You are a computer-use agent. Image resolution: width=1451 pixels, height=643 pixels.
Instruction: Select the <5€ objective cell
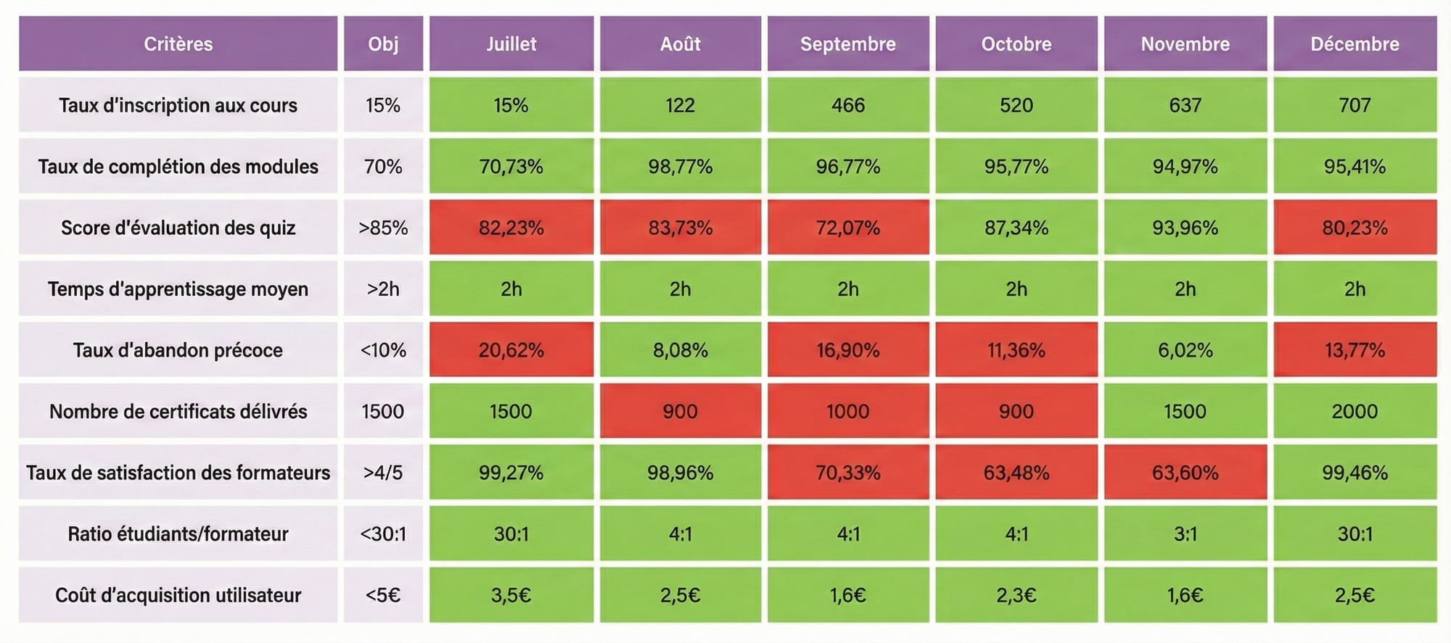pos(383,595)
